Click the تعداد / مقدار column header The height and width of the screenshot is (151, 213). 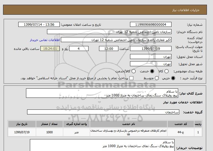point(50,124)
